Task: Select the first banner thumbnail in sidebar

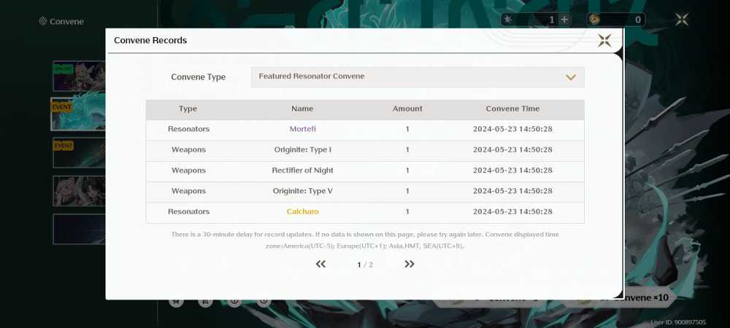Action: (79, 76)
